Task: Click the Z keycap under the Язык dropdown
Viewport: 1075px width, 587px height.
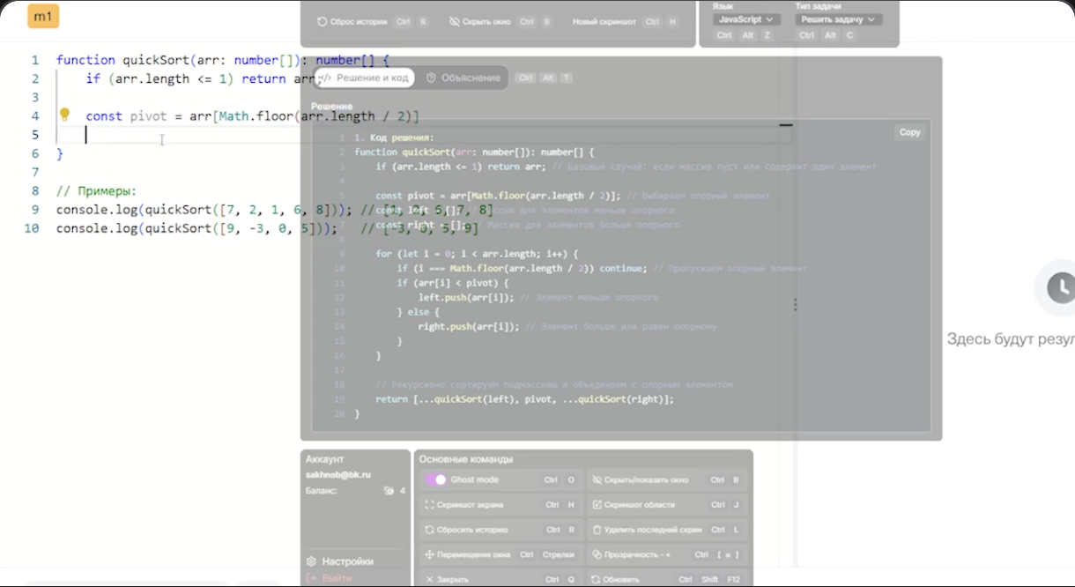Action: [x=767, y=35]
